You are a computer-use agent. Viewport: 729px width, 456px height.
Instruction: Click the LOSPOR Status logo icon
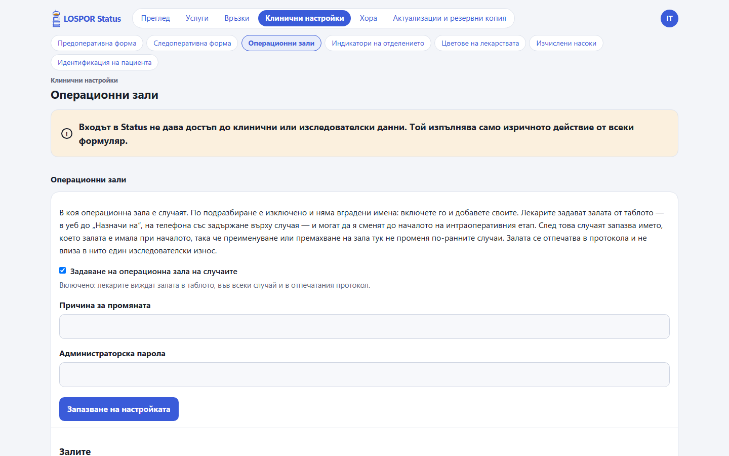pyautogui.click(x=56, y=19)
